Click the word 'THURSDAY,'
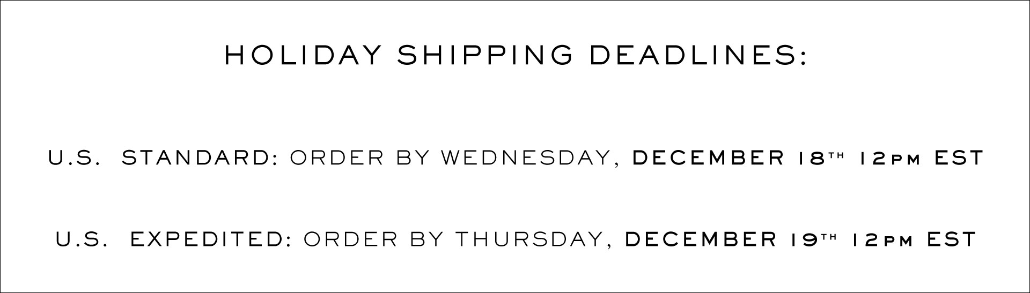The height and width of the screenshot is (293, 1030). (x=534, y=240)
